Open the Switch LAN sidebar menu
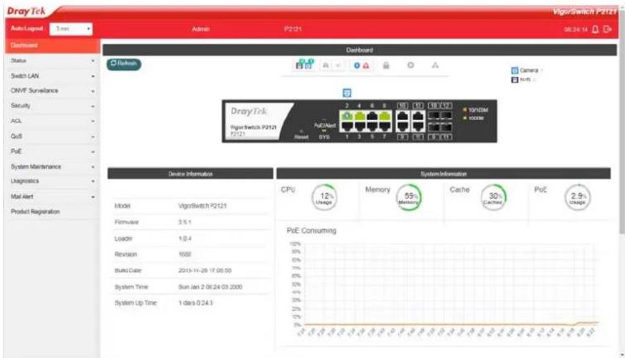Screen dimensions: 625x358 coord(53,76)
